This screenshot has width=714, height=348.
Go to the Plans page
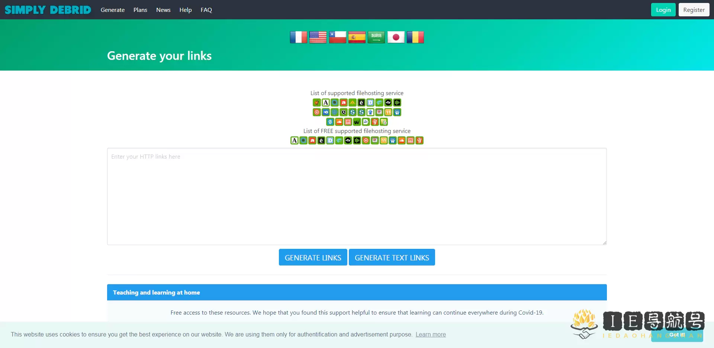coord(140,10)
